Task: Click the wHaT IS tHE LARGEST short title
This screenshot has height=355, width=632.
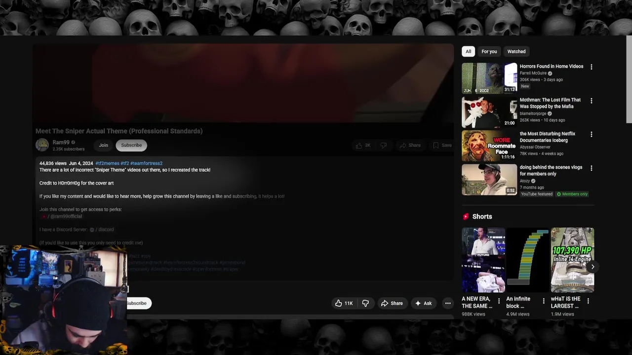Action: 566,302
